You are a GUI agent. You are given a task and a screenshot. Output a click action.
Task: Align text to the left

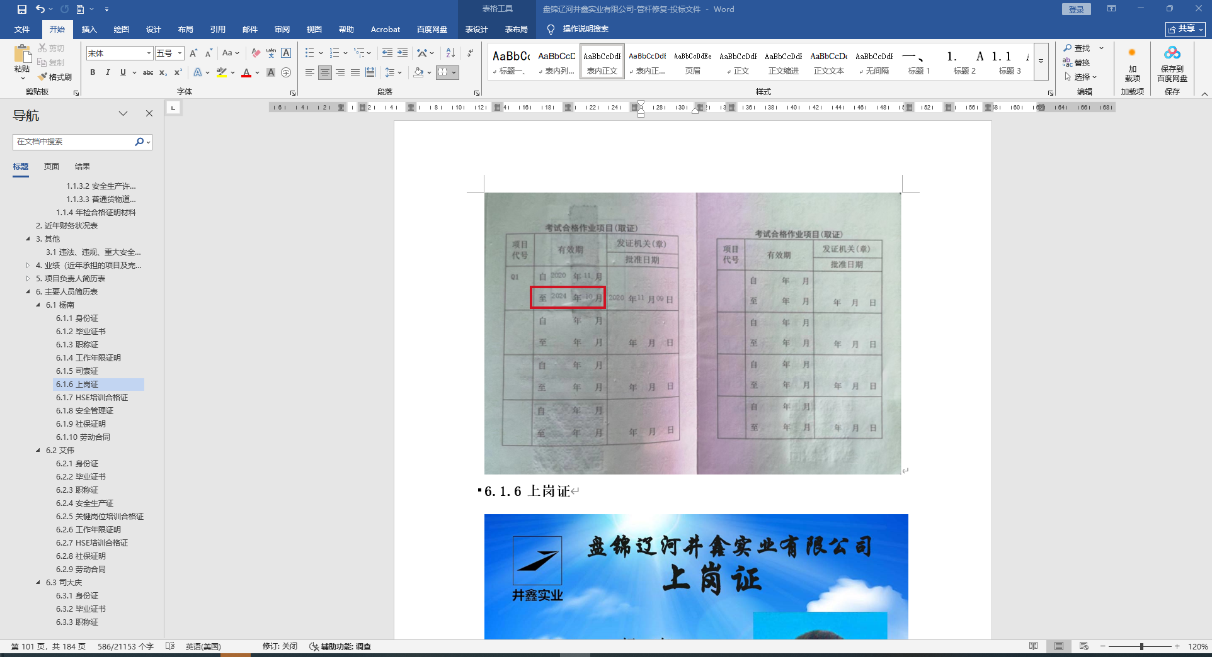coord(309,73)
